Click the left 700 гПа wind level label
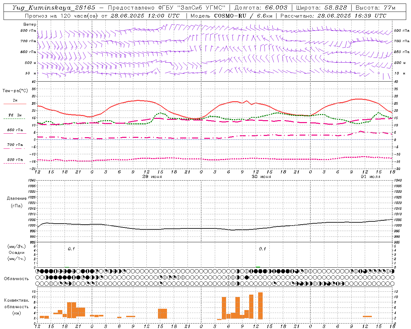Screen dimensions: 411x329 28,41
